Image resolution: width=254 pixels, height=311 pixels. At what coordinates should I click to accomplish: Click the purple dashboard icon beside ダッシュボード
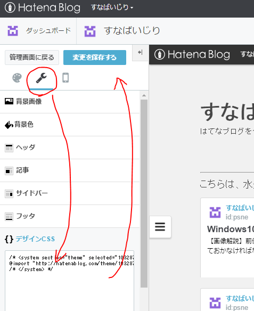[x=13, y=31]
